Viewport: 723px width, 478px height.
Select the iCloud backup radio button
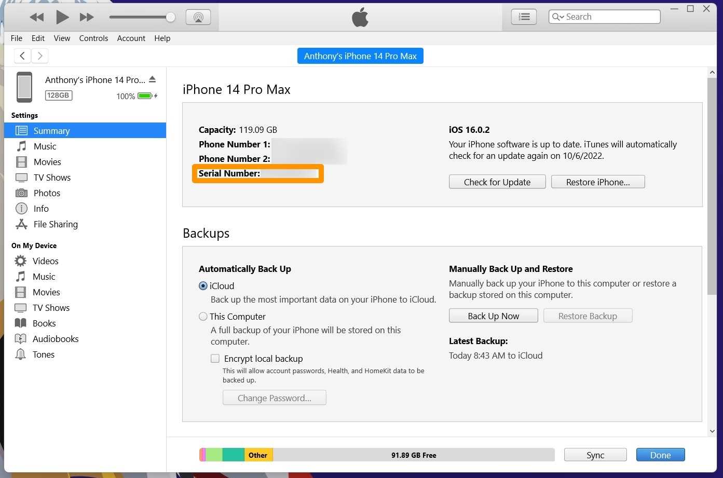[203, 286]
